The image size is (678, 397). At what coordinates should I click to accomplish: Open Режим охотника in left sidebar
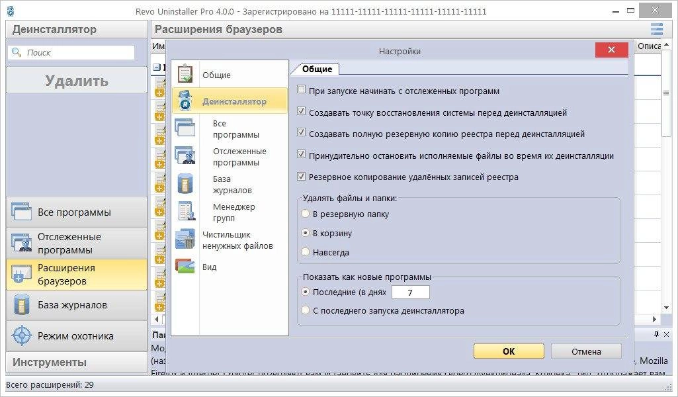click(77, 335)
